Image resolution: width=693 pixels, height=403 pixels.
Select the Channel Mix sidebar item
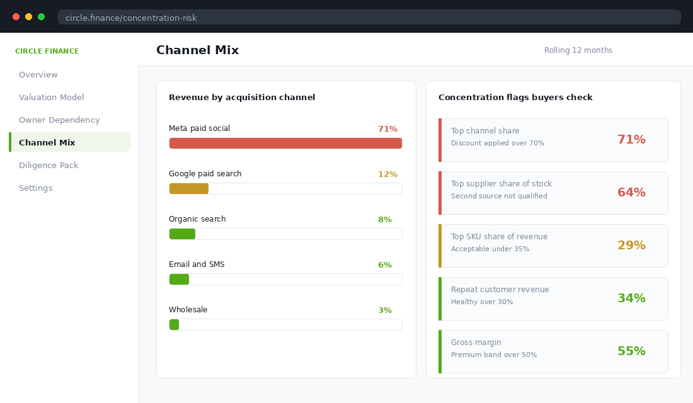pyautogui.click(x=69, y=142)
